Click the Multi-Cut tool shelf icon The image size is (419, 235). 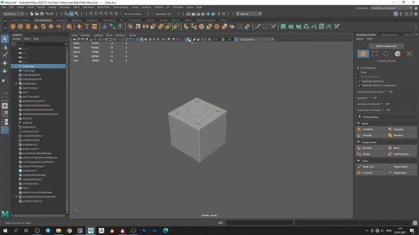pos(257,26)
